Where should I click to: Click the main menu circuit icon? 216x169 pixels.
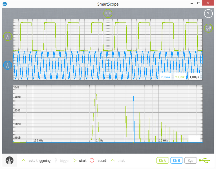(x=10, y=161)
